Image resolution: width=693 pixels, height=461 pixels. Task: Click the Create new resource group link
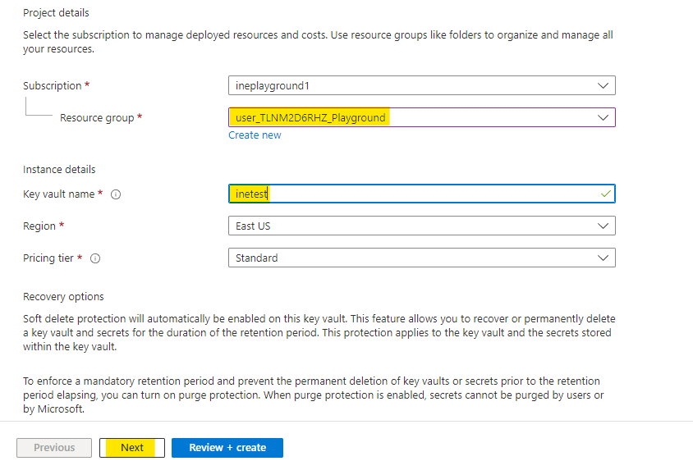point(255,135)
